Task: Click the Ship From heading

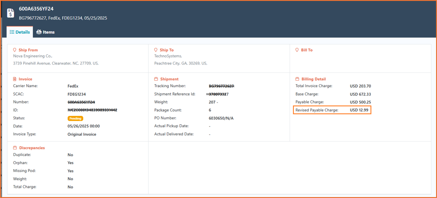Action: 28,50
